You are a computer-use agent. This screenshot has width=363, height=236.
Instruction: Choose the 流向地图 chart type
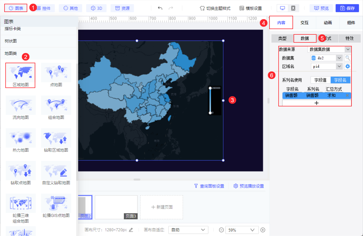(x=21, y=105)
